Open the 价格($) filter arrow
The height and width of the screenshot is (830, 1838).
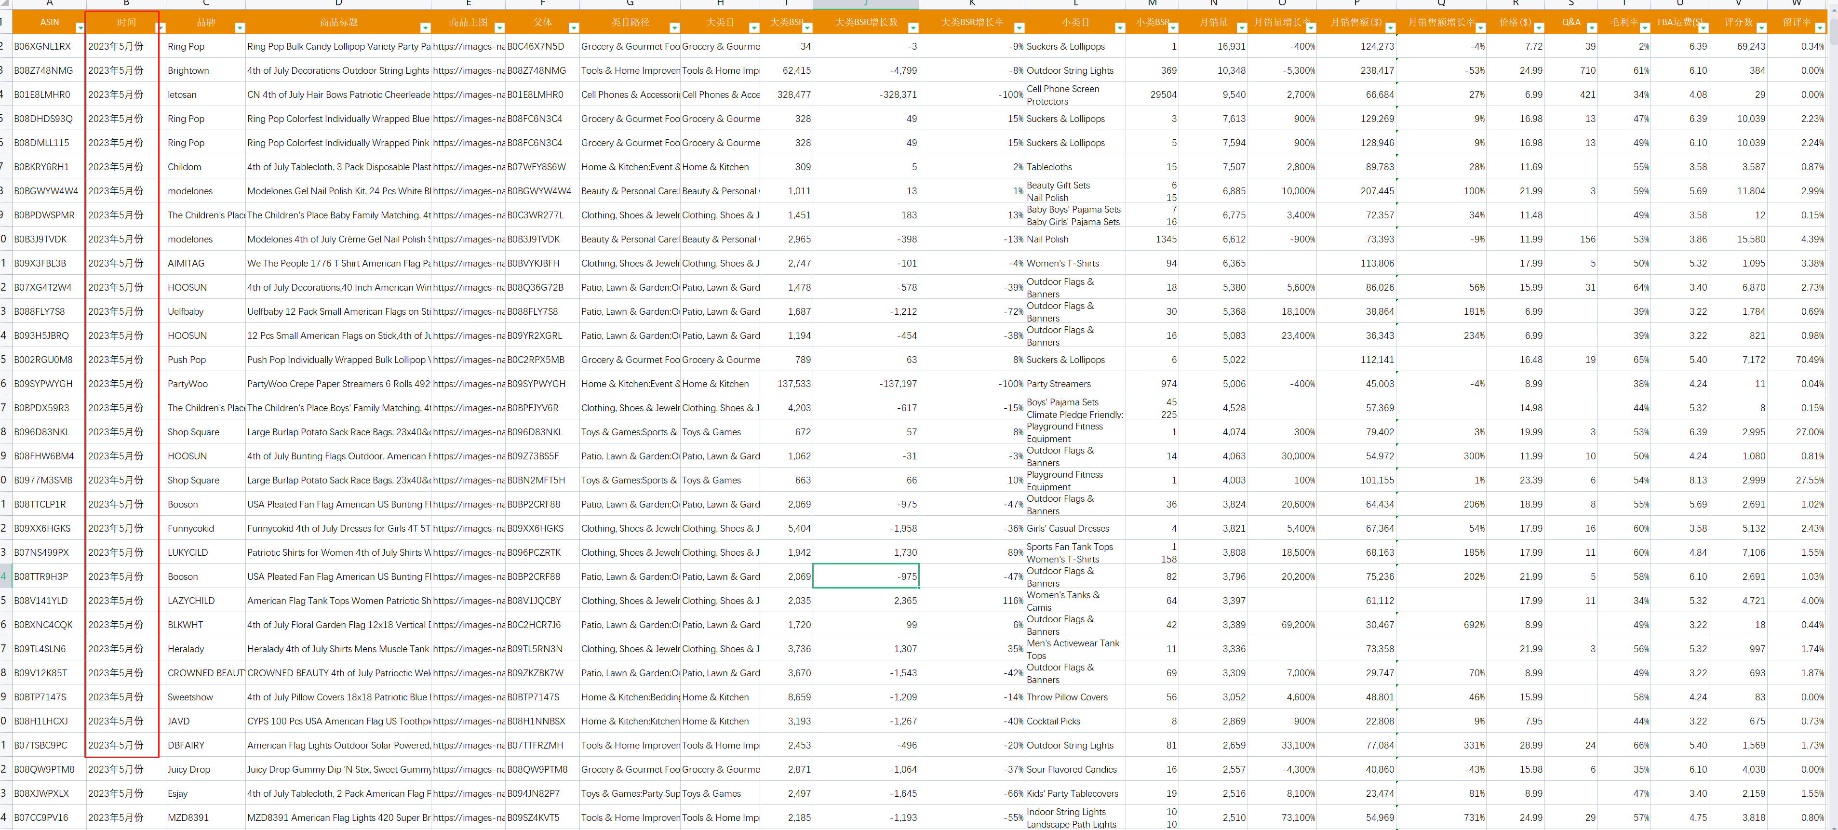pyautogui.click(x=1538, y=28)
